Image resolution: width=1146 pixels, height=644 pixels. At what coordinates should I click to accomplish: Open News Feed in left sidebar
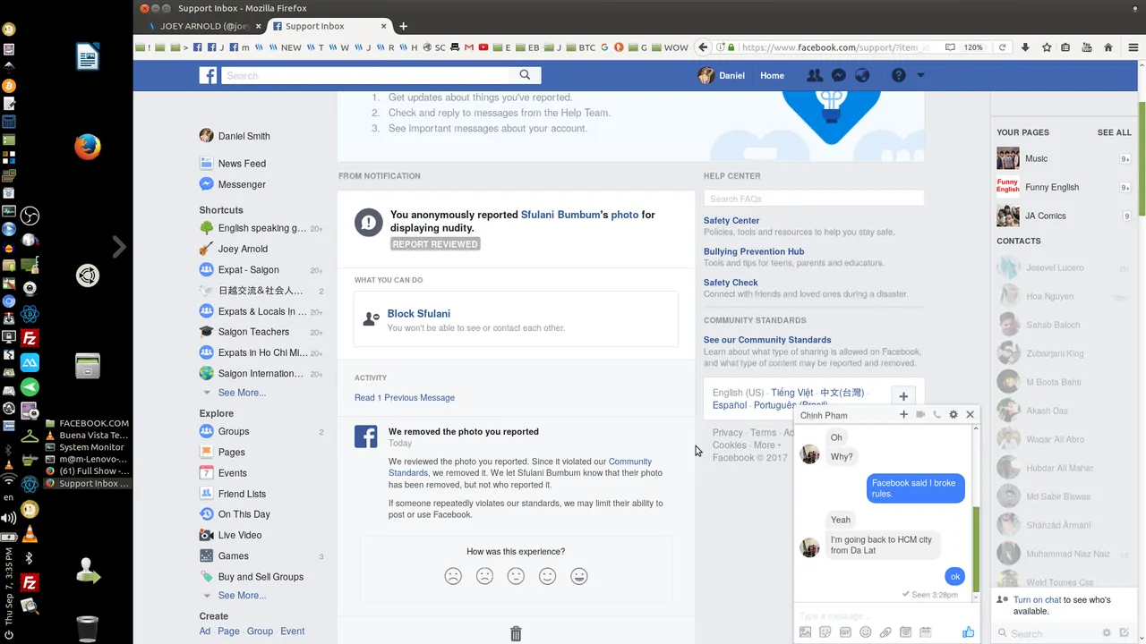click(242, 164)
